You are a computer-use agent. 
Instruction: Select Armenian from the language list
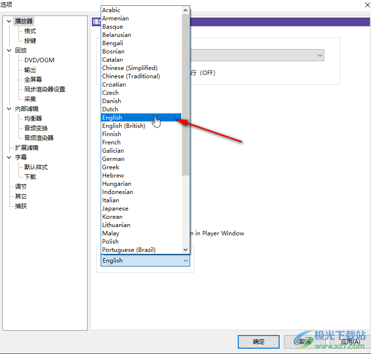point(141,18)
